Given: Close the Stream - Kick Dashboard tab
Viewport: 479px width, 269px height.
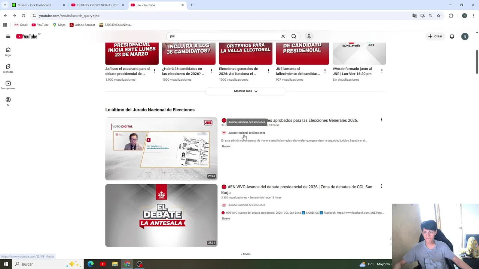Looking at the screenshot, I should click(x=64, y=5).
